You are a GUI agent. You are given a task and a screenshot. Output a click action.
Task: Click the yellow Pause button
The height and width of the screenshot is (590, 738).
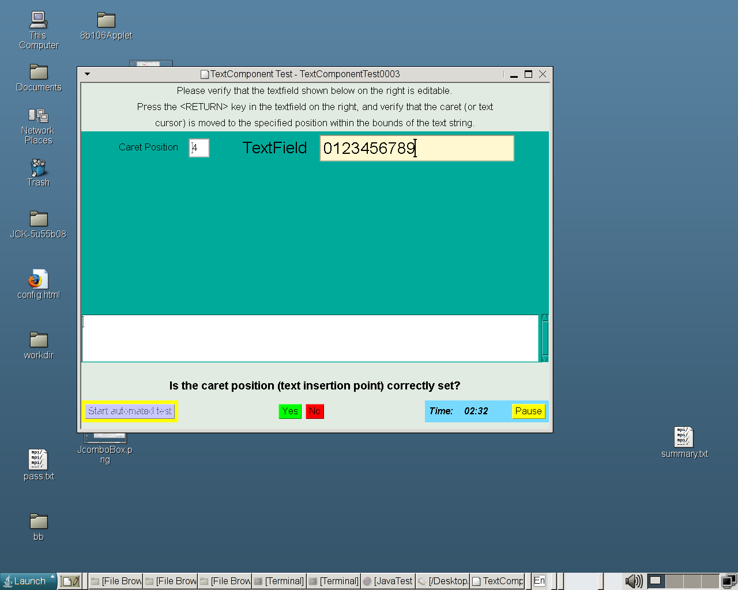(x=528, y=411)
